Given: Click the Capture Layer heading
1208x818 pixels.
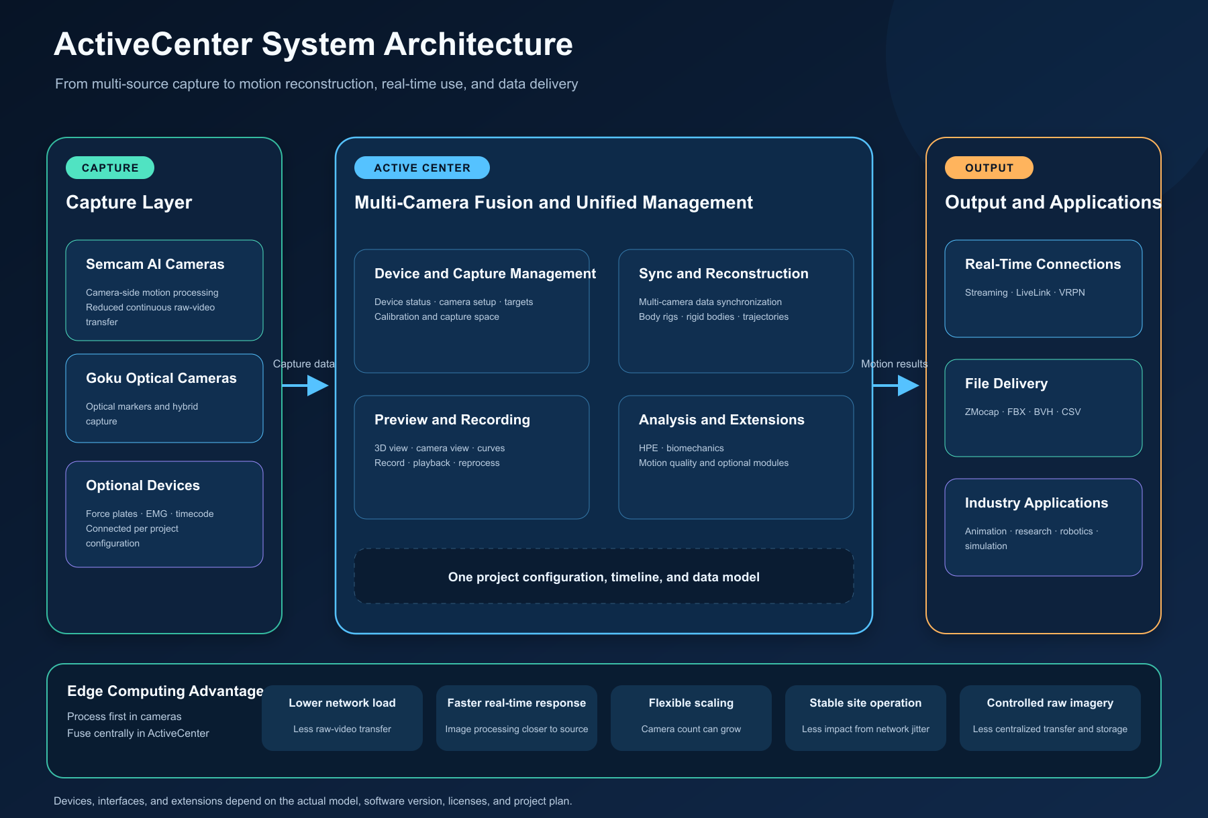Looking at the screenshot, I should point(129,202).
